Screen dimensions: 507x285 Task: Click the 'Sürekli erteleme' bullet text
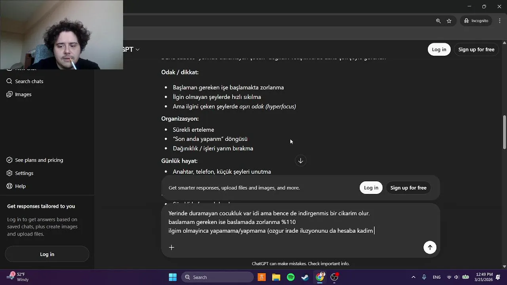193,129
